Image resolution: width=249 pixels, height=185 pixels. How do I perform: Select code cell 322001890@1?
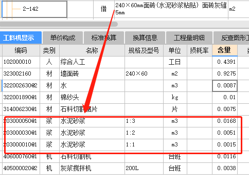[21, 98]
